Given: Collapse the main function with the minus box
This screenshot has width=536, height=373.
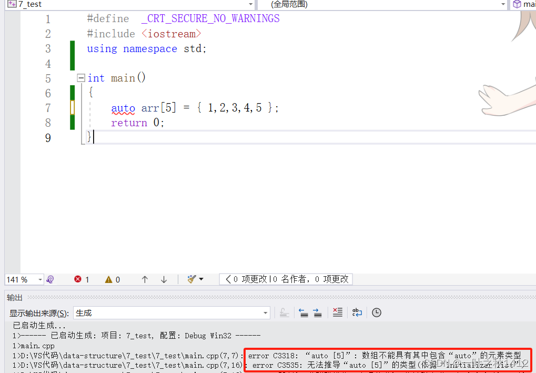Looking at the screenshot, I should point(80,77).
